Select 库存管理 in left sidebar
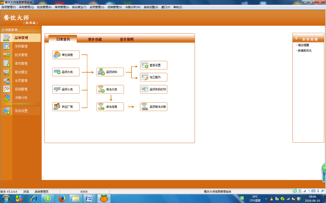Image resolution: width=326 pixels, height=203 pixels. click(x=21, y=64)
